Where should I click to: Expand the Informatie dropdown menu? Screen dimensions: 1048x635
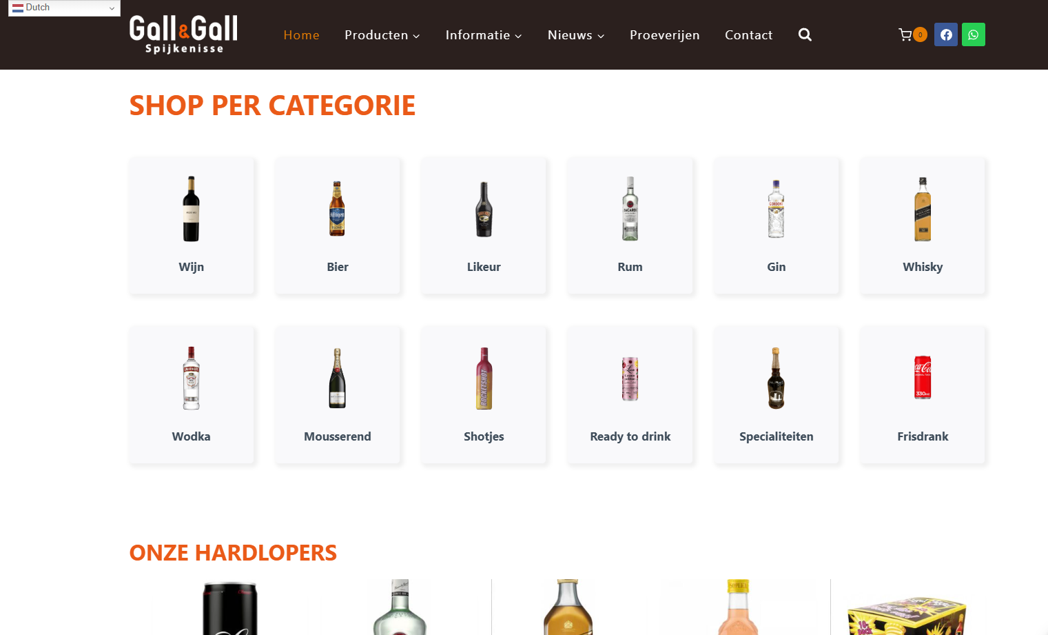pos(484,35)
